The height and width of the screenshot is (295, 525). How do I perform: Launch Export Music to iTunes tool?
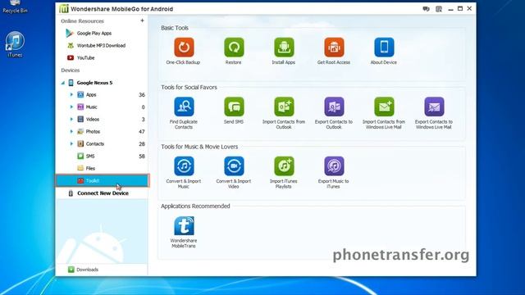coord(334,166)
